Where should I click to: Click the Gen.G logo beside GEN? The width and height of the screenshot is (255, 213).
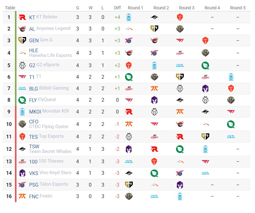(x=22, y=40)
